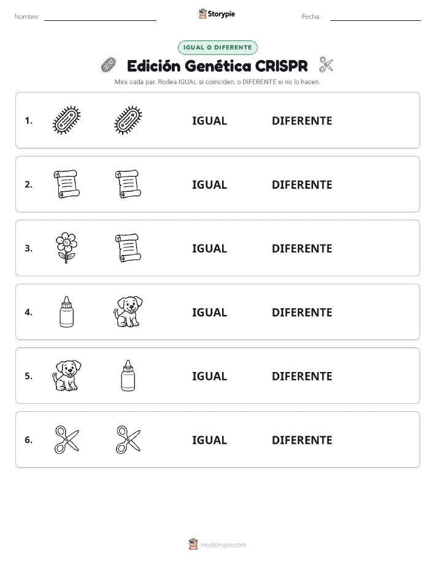Screen dimensions: 435x562
Task: Choose DIFERENTE for row 3
Action: (x=302, y=248)
